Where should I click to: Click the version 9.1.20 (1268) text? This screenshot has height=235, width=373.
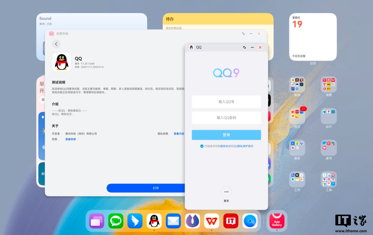click(88, 64)
